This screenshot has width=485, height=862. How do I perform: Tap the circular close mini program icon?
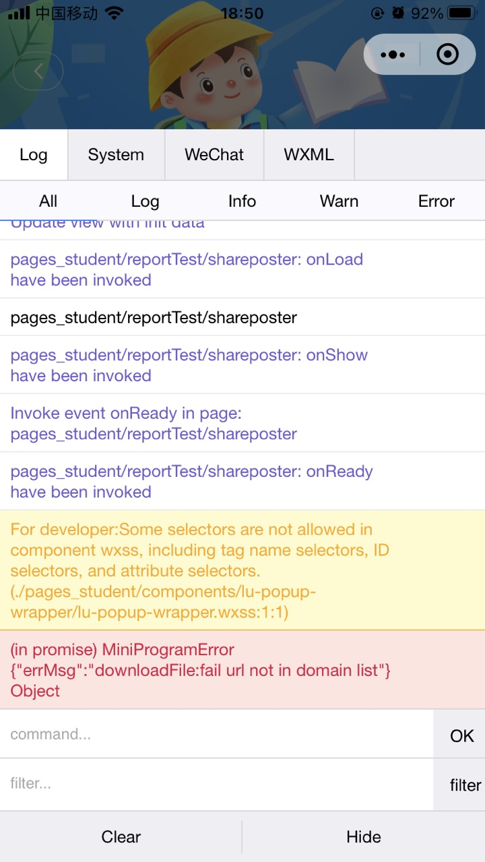point(447,55)
